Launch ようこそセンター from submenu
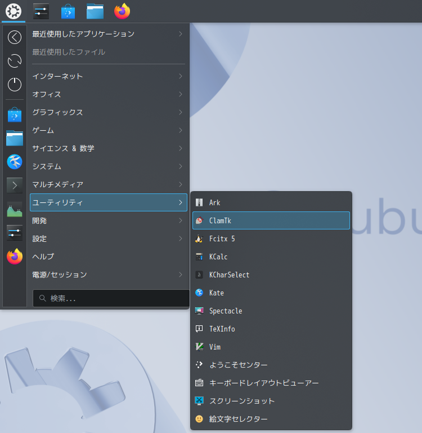Image resolution: width=422 pixels, height=433 pixels. pos(271,365)
